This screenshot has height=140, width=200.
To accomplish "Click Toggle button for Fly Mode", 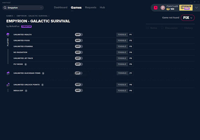I will tap(122, 64).
